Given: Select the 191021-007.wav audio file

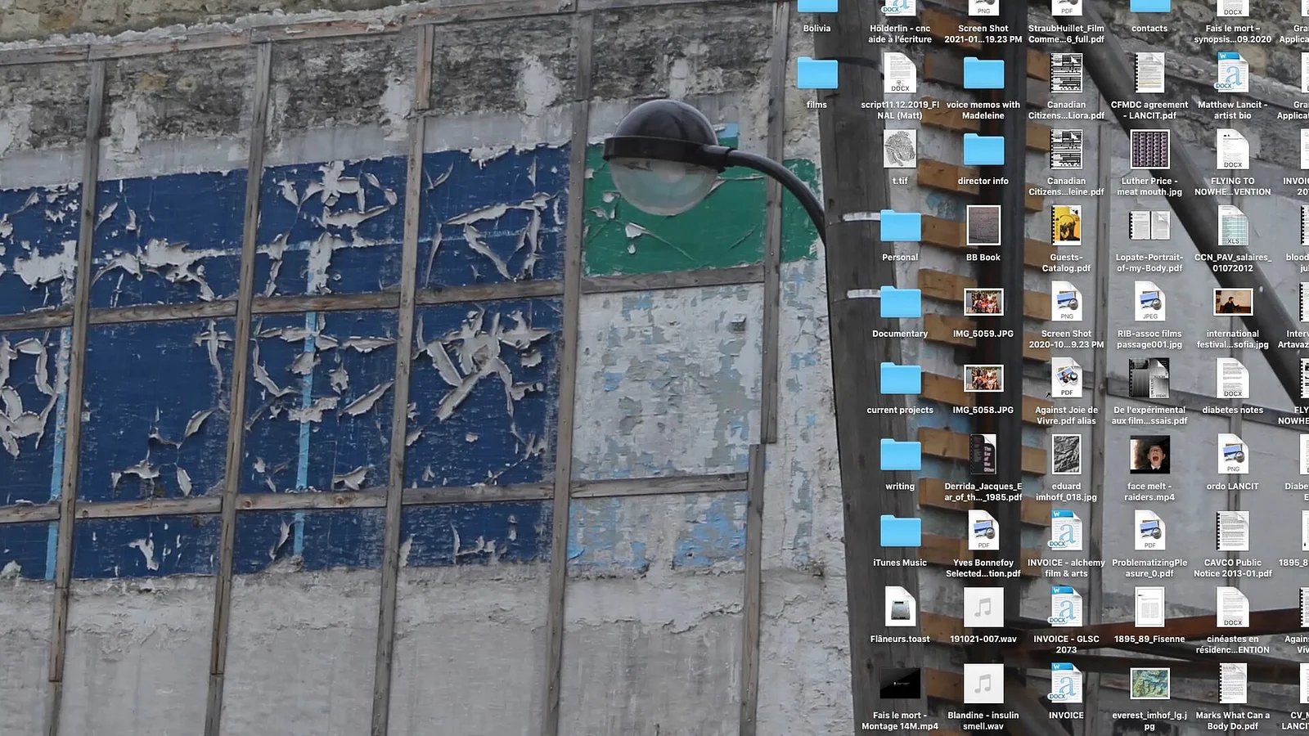Looking at the screenshot, I should click(x=983, y=608).
